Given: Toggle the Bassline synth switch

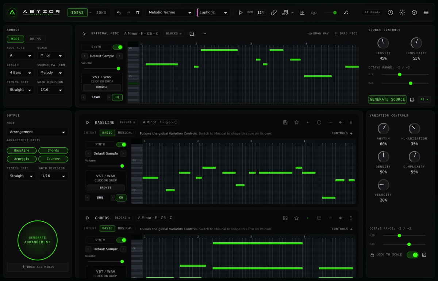Looking at the screenshot, I should pos(122,144).
